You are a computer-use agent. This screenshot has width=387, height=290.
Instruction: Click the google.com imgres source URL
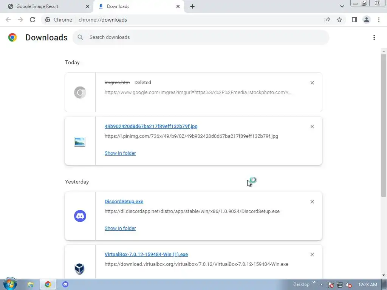[x=198, y=93]
